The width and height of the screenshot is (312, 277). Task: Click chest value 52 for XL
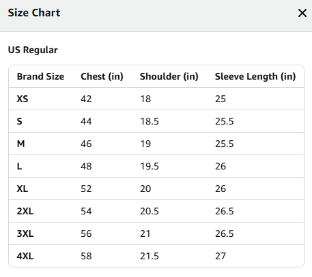86,189
